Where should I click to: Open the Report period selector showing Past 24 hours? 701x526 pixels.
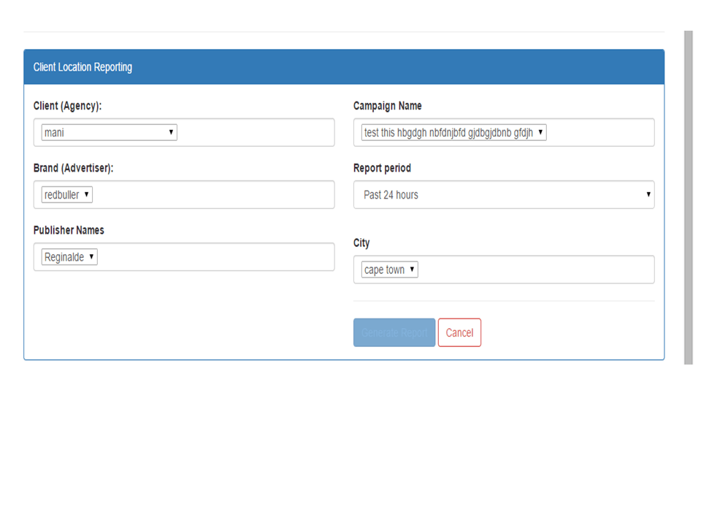[x=504, y=194]
